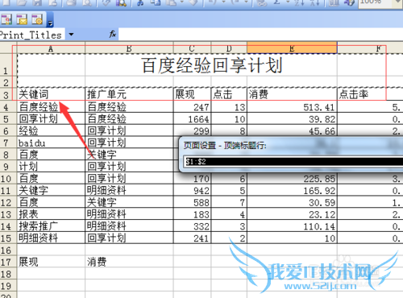Click cell 展现 in row 17

[51, 262]
